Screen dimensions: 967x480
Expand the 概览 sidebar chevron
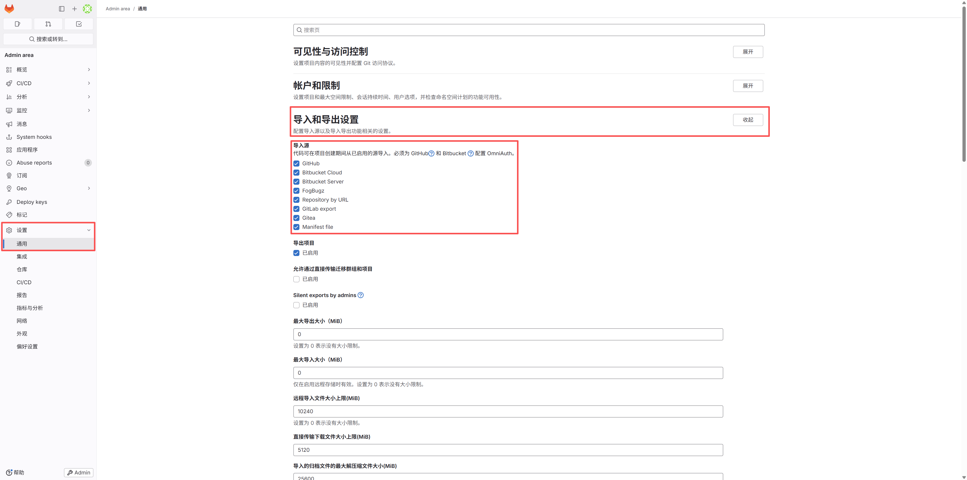[89, 70]
